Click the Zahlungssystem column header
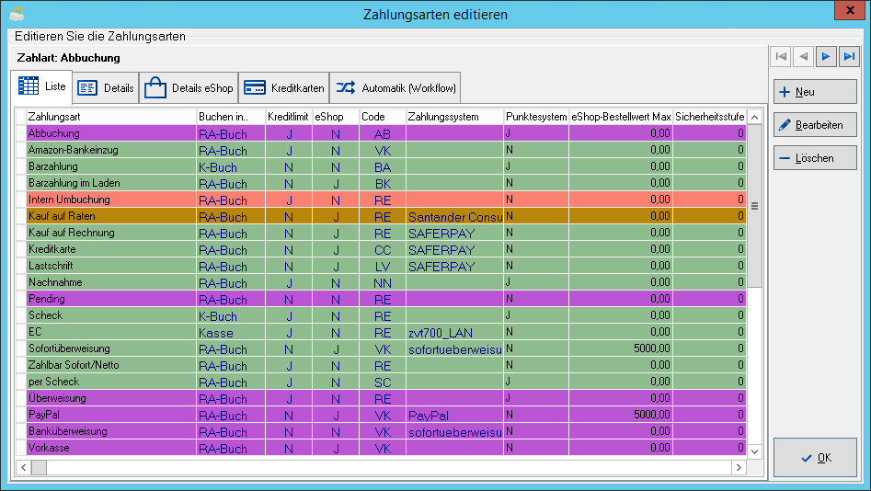 [x=454, y=117]
